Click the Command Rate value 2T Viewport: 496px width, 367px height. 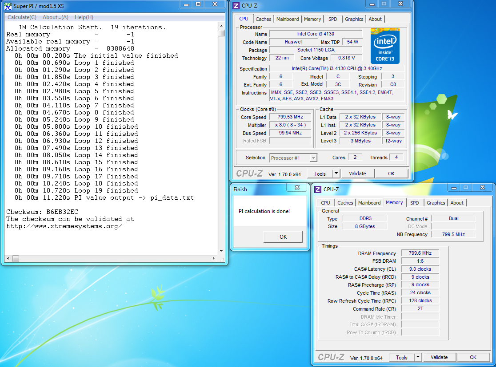tap(420, 308)
